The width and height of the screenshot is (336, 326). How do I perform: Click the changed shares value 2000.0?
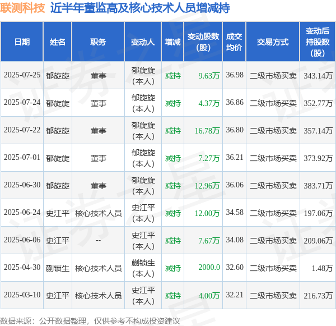pyautogui.click(x=209, y=268)
